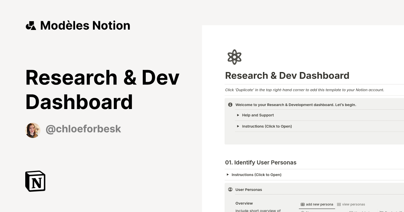Click the Name property person icon
404x212 pixels.
tap(302, 212)
